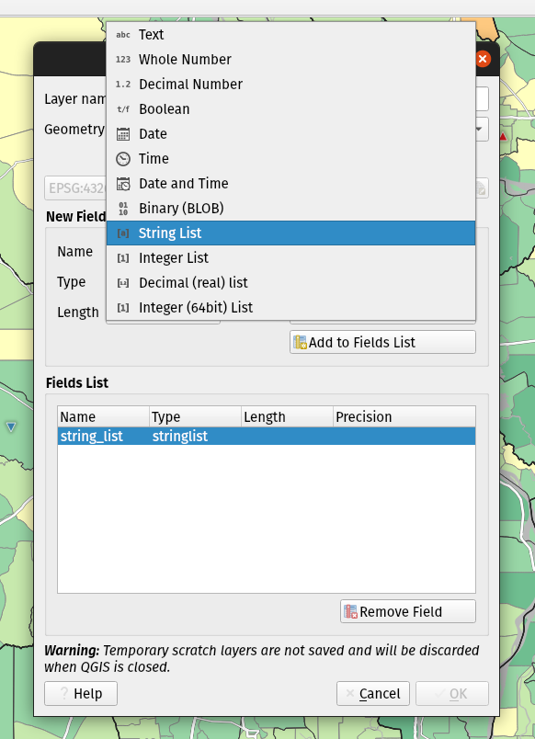Click the clock icon beside Time
The width and height of the screenshot is (535, 739).
123,159
